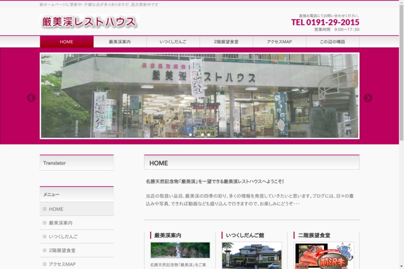The image size is (404, 269).
Task: Open the 二階展望食堂 beef thumbnail
Action: point(324,255)
